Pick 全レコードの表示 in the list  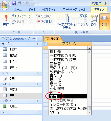coord(68,105)
